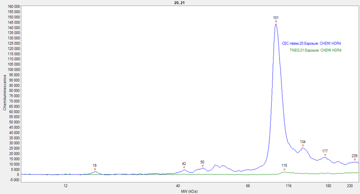
Task: Click the Chemiluminescence axis label
Action: coord(4,92)
